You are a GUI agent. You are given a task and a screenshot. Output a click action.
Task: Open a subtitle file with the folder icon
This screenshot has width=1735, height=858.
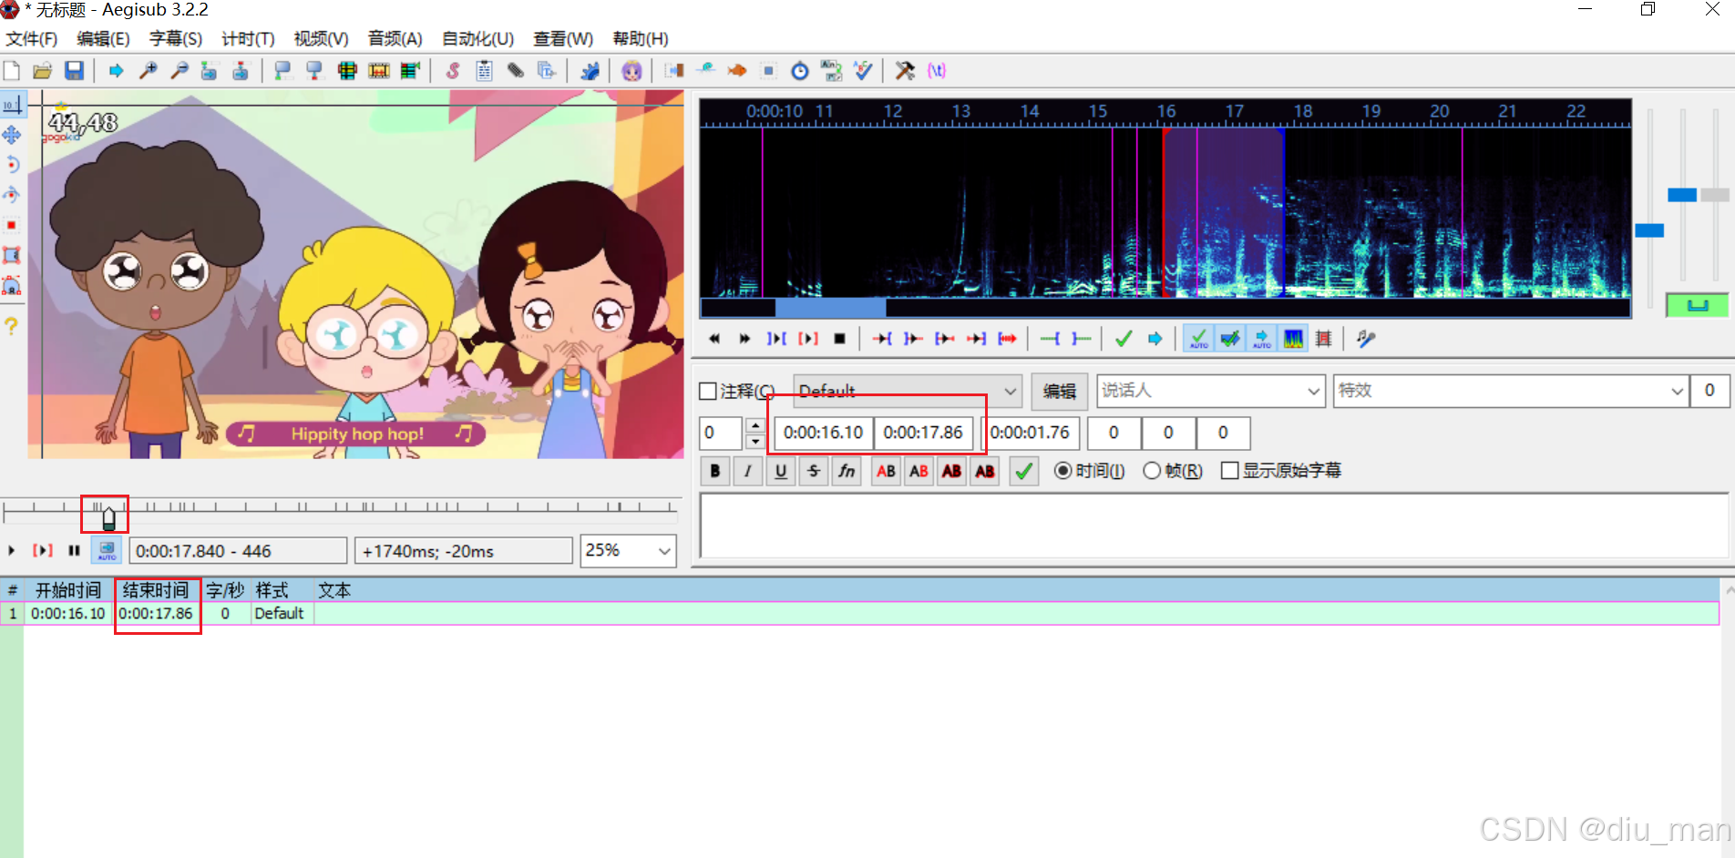point(42,71)
